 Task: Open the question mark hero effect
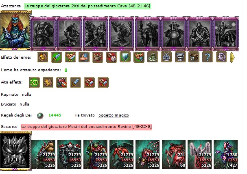tap(208, 57)
